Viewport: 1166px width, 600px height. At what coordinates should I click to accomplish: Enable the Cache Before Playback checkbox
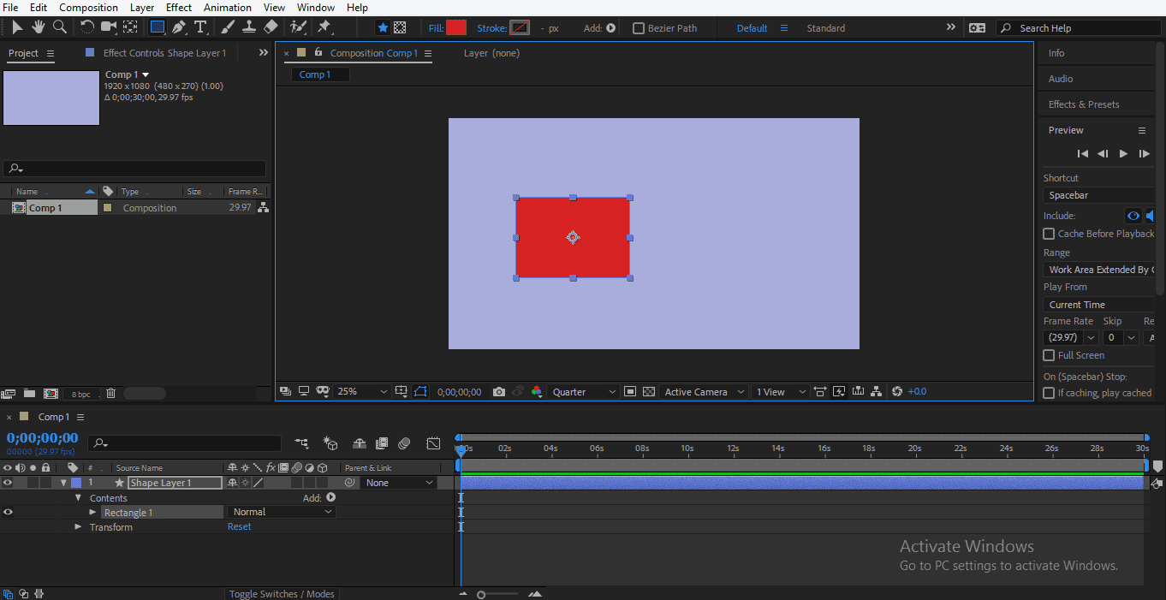coord(1049,234)
